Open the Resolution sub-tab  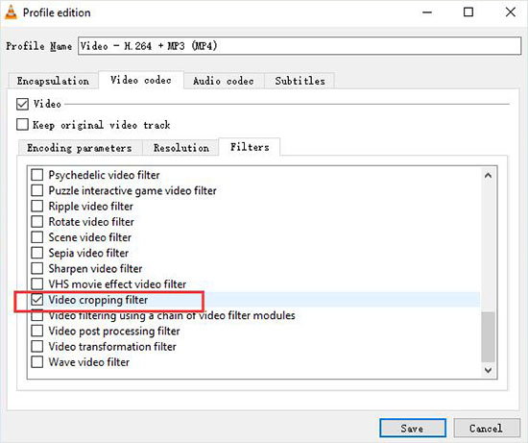click(x=181, y=148)
